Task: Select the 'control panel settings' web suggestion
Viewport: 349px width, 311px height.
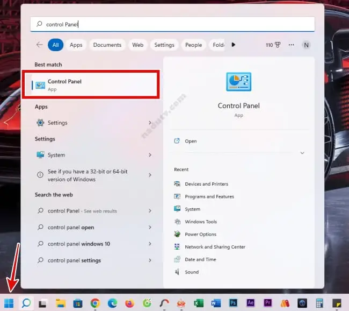Action: [x=74, y=260]
